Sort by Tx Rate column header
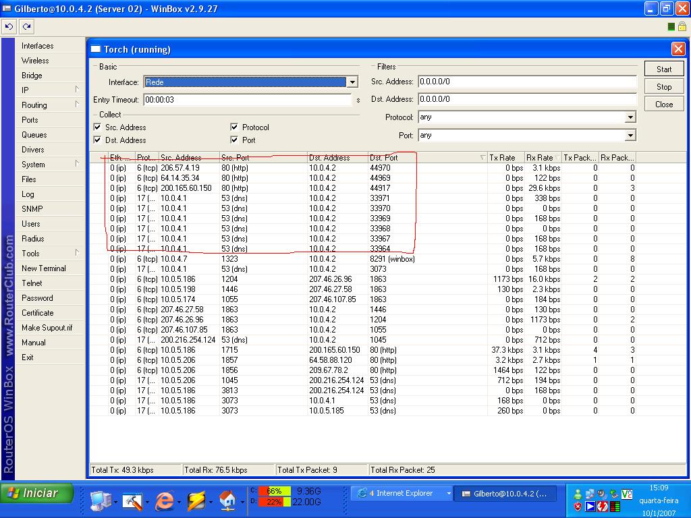The image size is (691, 518). [505, 158]
